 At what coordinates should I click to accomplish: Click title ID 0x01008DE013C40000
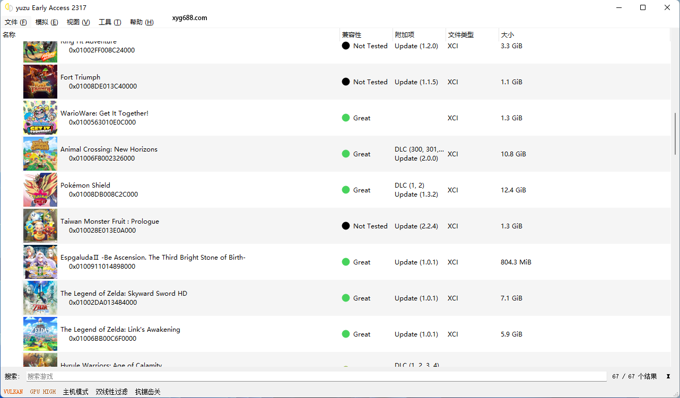[x=103, y=86]
